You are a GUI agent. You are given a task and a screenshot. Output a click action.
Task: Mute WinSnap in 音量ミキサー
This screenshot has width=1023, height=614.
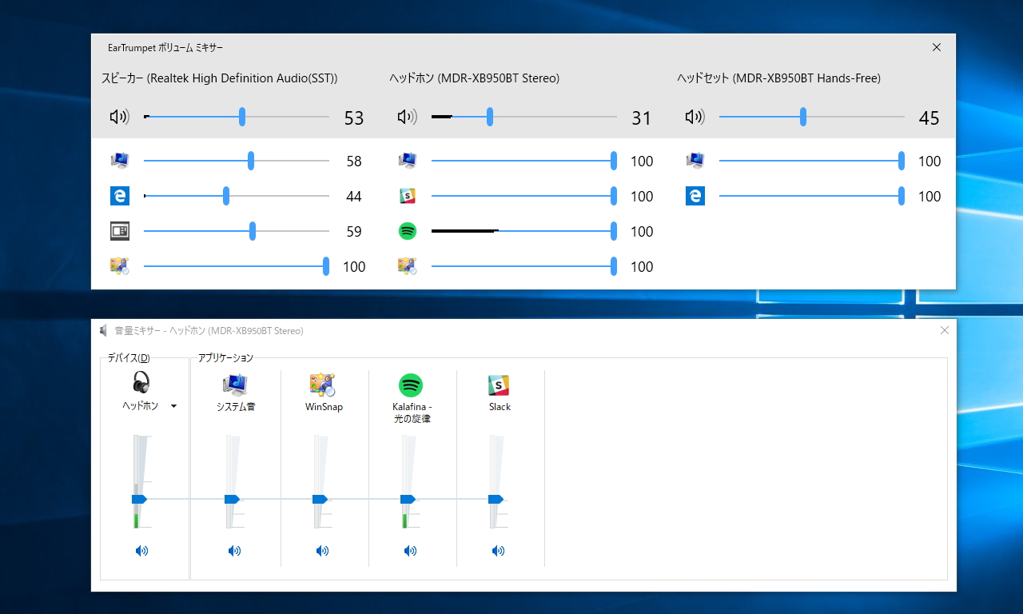click(322, 551)
